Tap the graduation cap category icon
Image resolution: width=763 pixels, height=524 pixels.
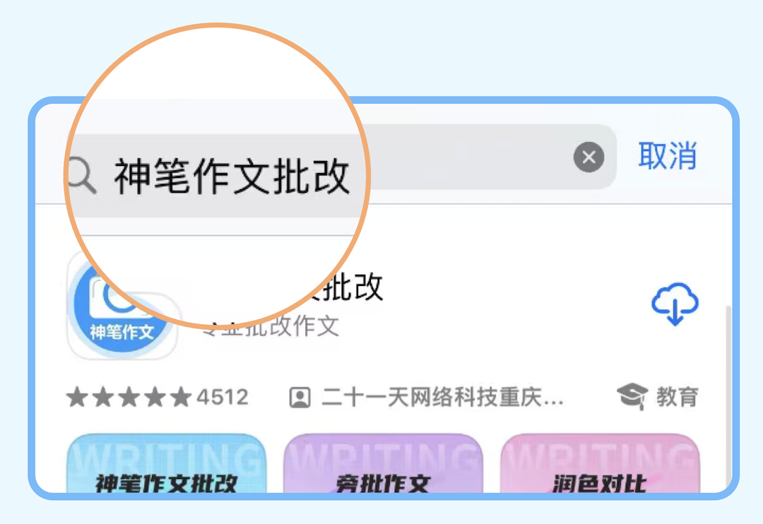coord(632,396)
